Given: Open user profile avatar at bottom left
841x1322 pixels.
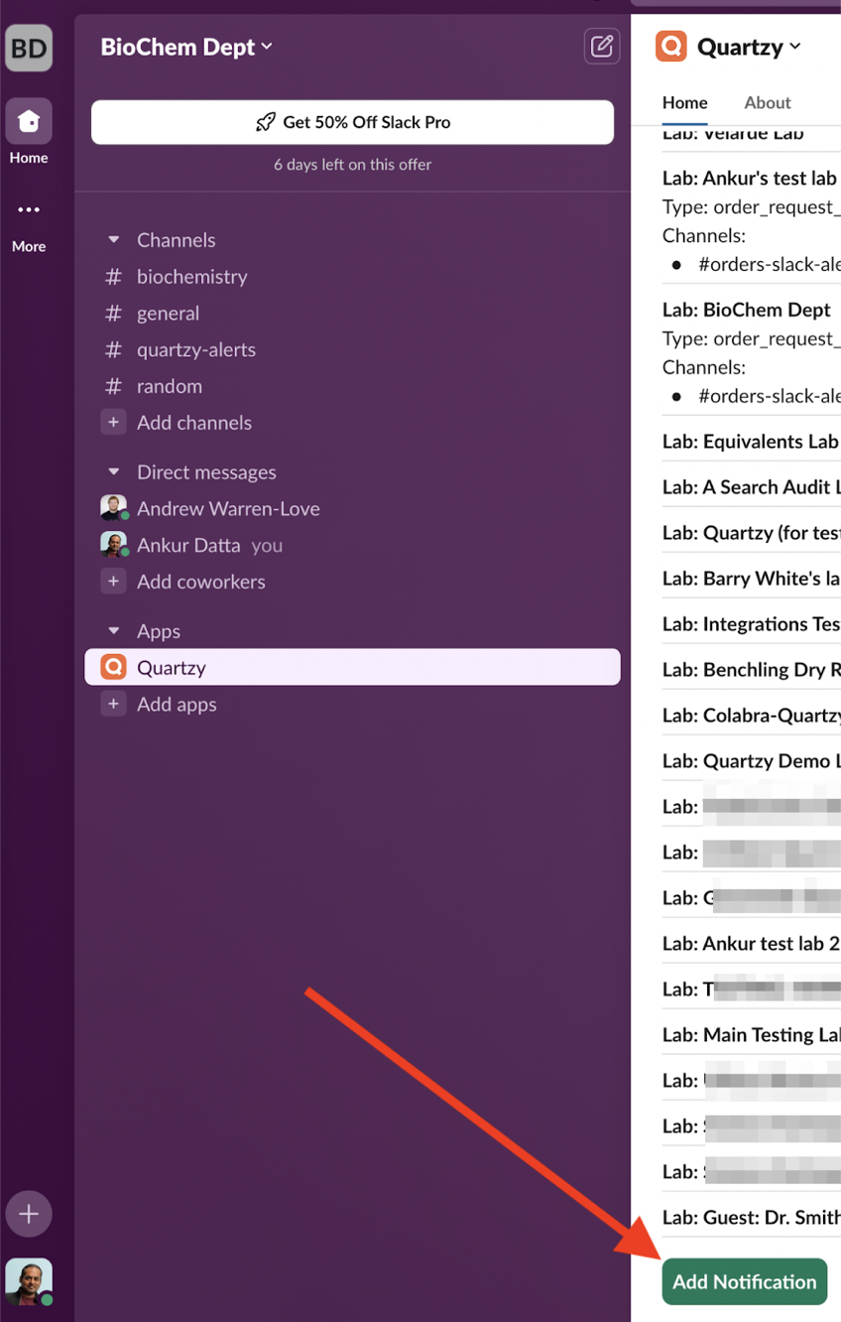Looking at the screenshot, I should pos(29,1281).
